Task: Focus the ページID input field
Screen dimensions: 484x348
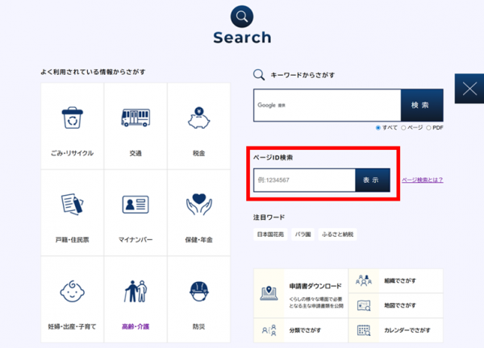Action: [304, 180]
